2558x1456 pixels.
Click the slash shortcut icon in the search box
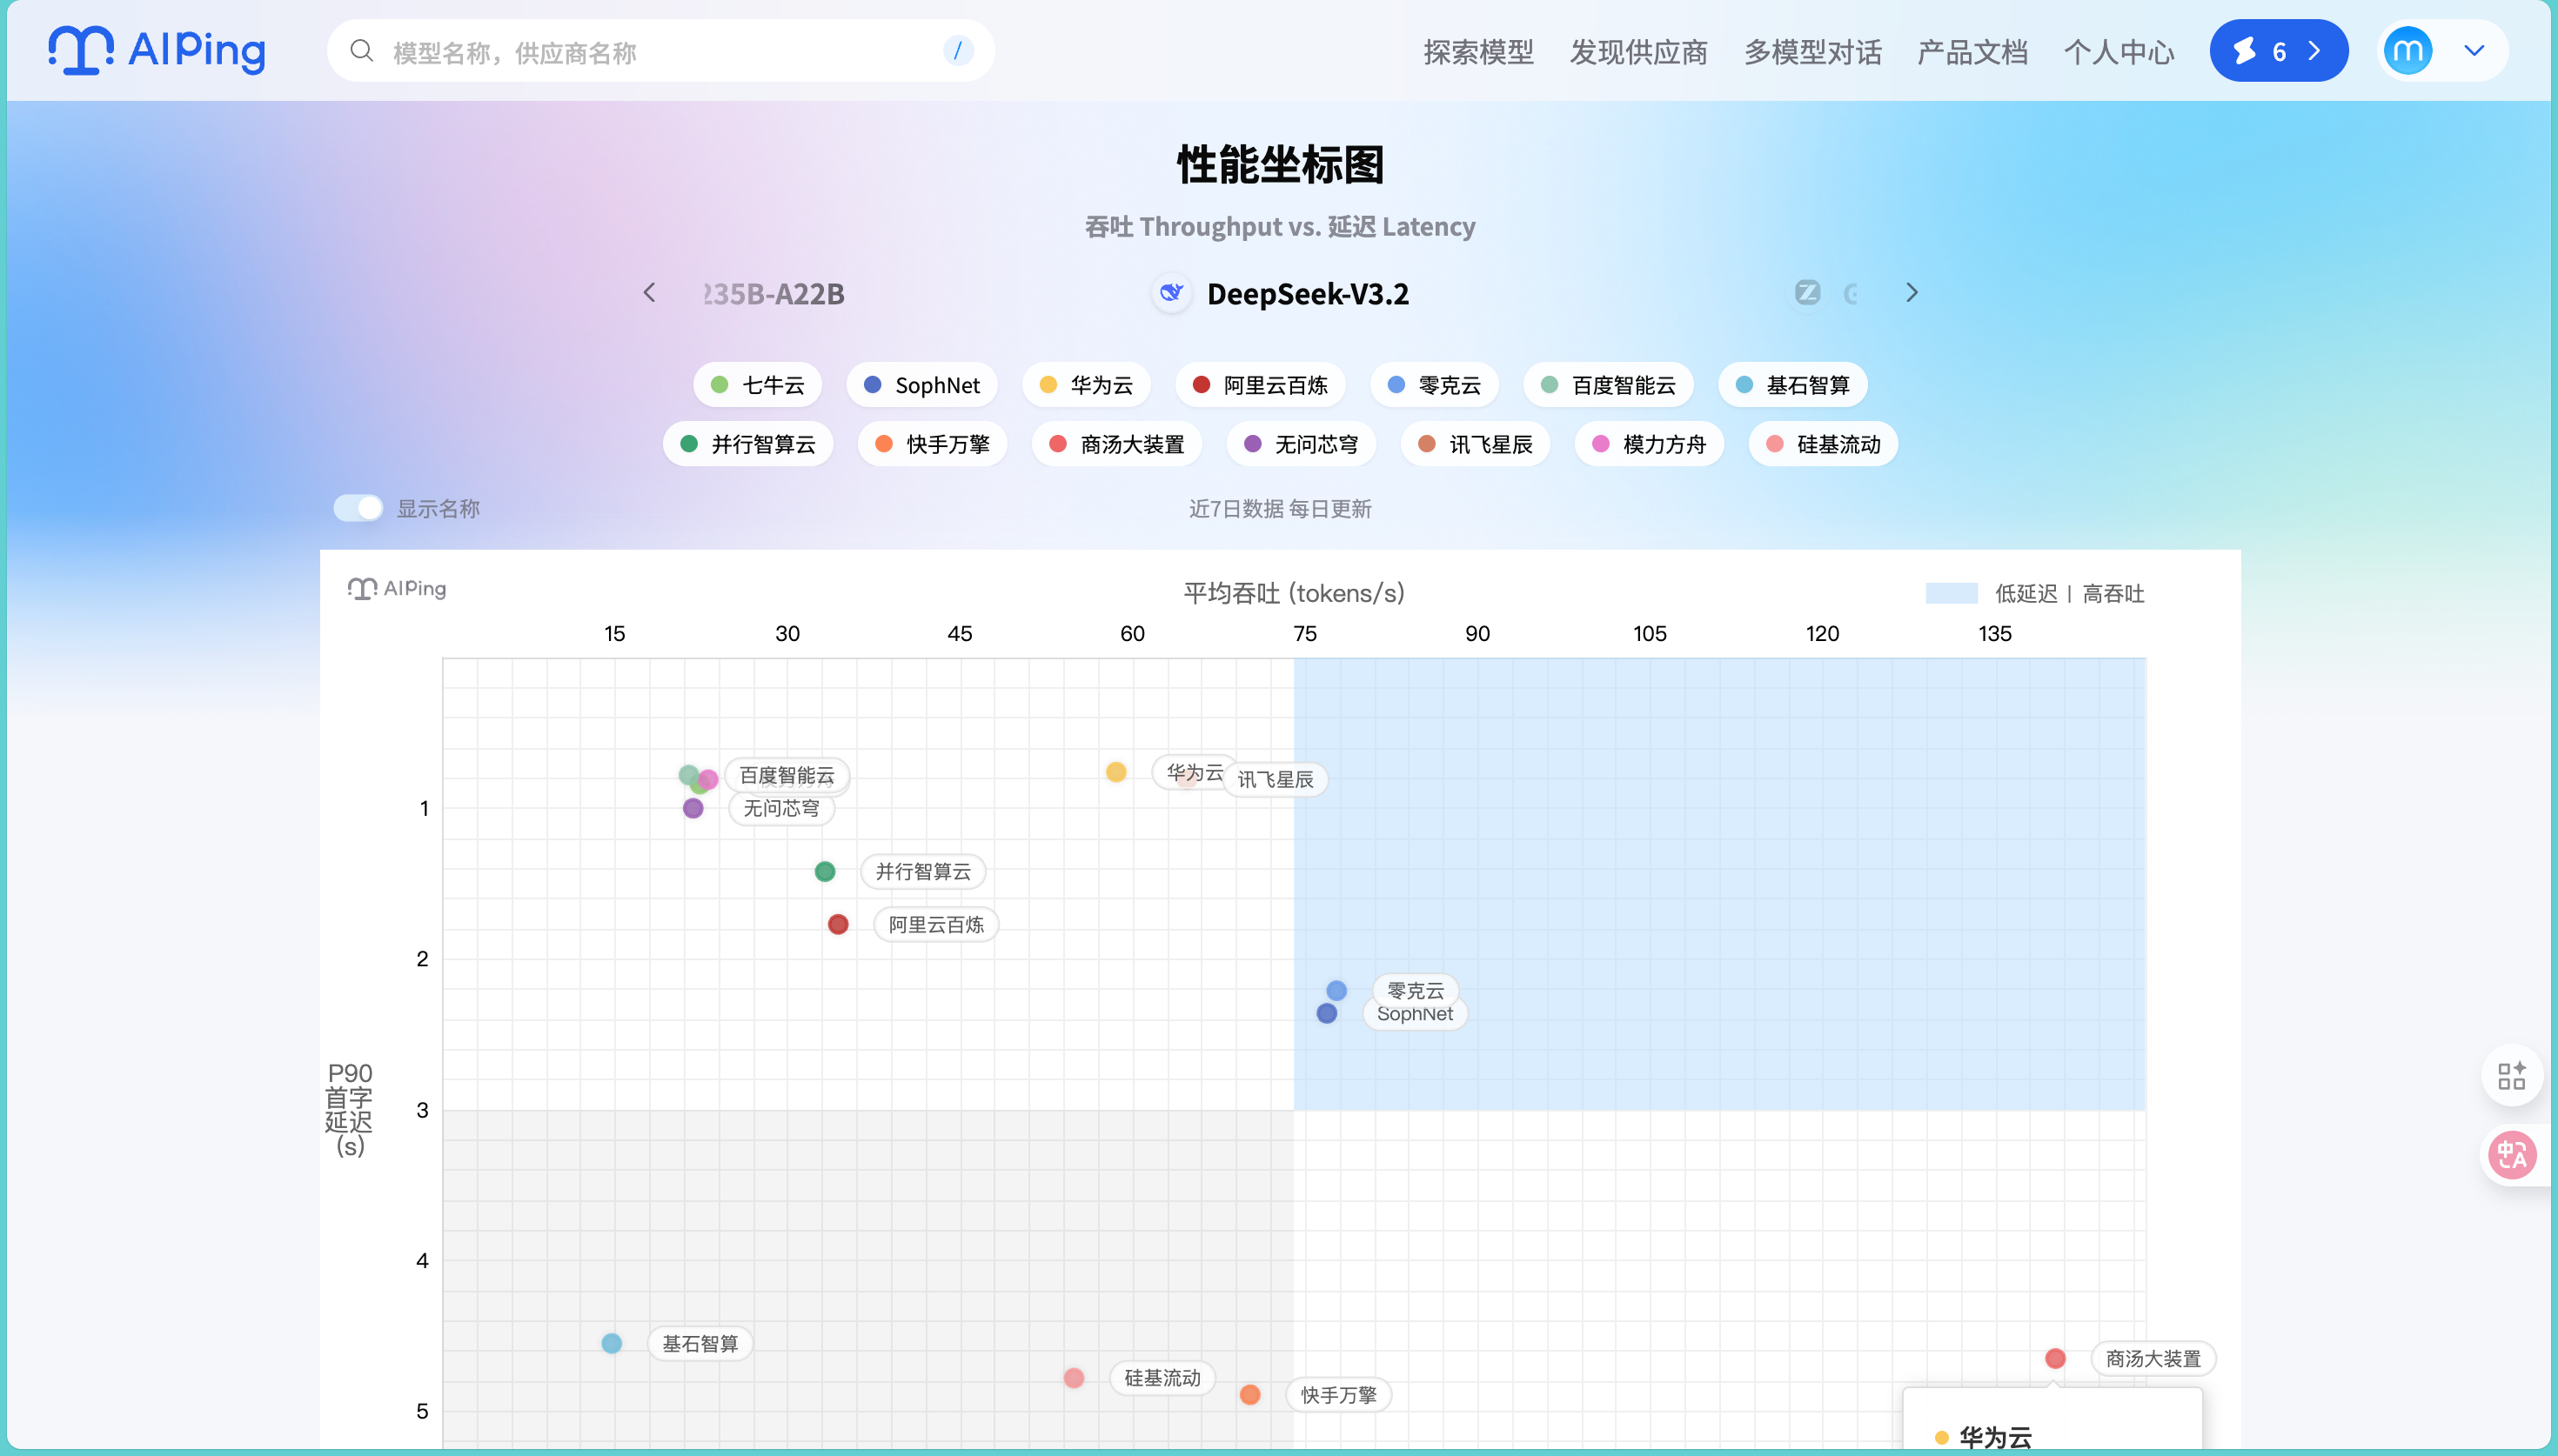(x=957, y=51)
